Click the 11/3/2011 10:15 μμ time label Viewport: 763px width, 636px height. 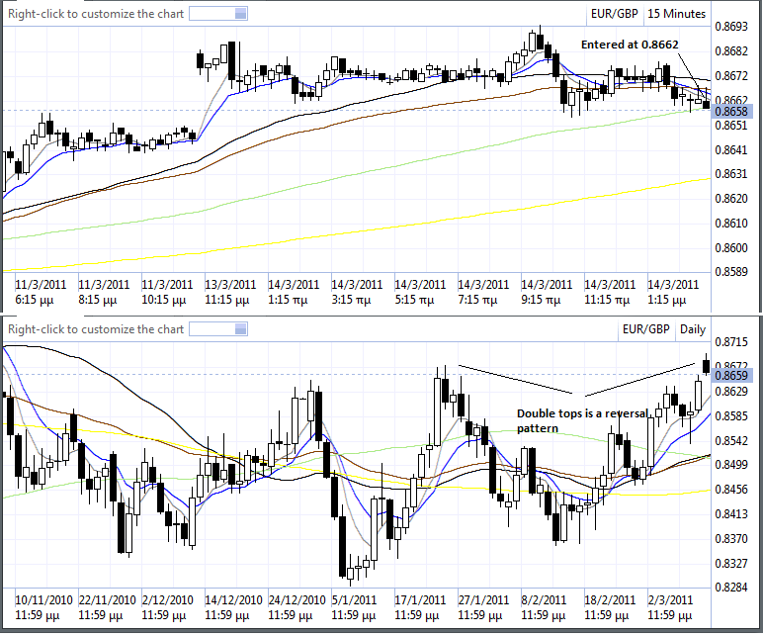point(167,292)
